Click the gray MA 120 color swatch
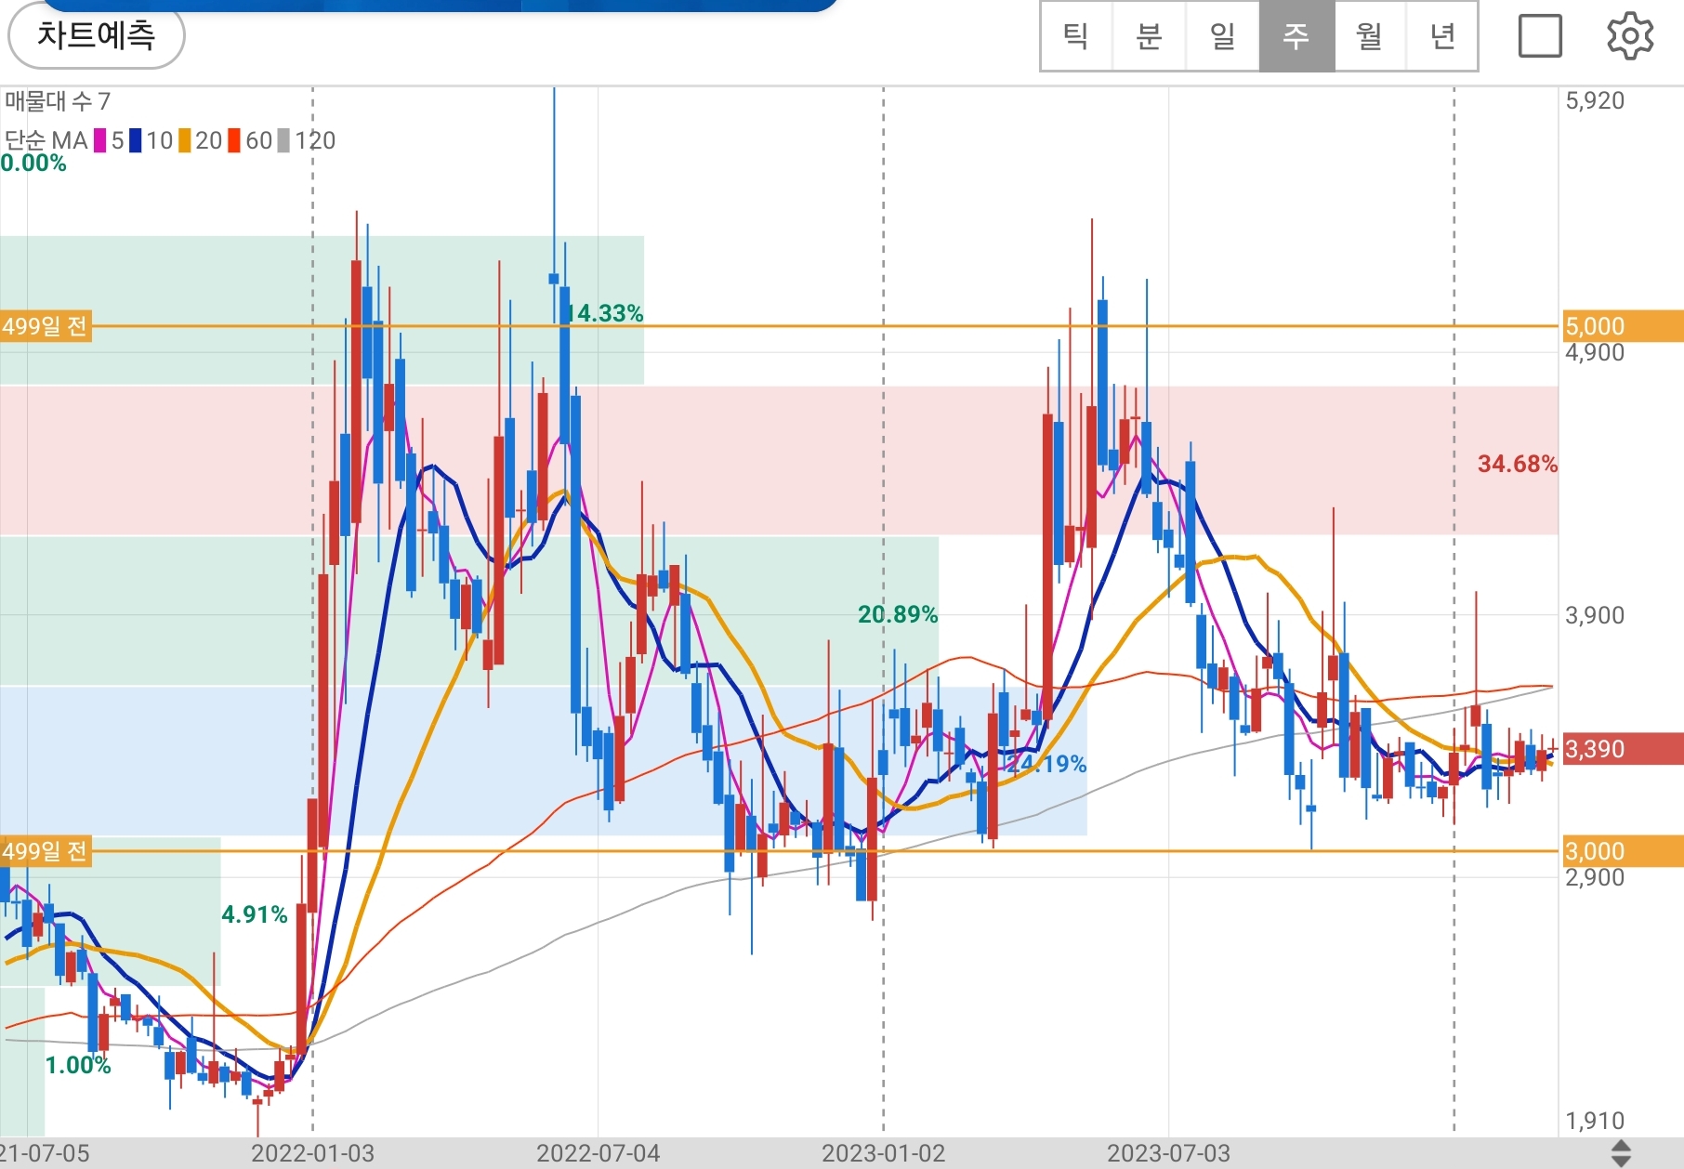Image resolution: width=1684 pixels, height=1169 pixels. (284, 140)
